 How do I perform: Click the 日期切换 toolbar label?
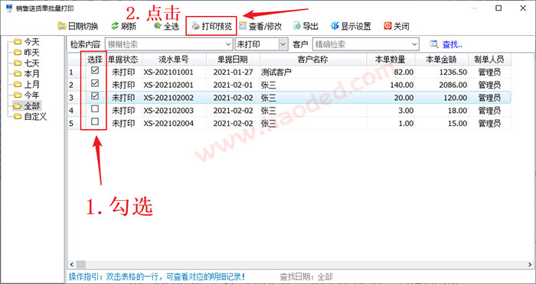(83, 26)
